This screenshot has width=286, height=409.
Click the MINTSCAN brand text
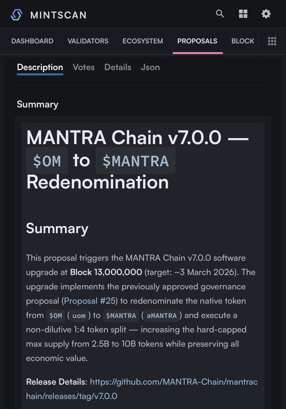click(58, 15)
